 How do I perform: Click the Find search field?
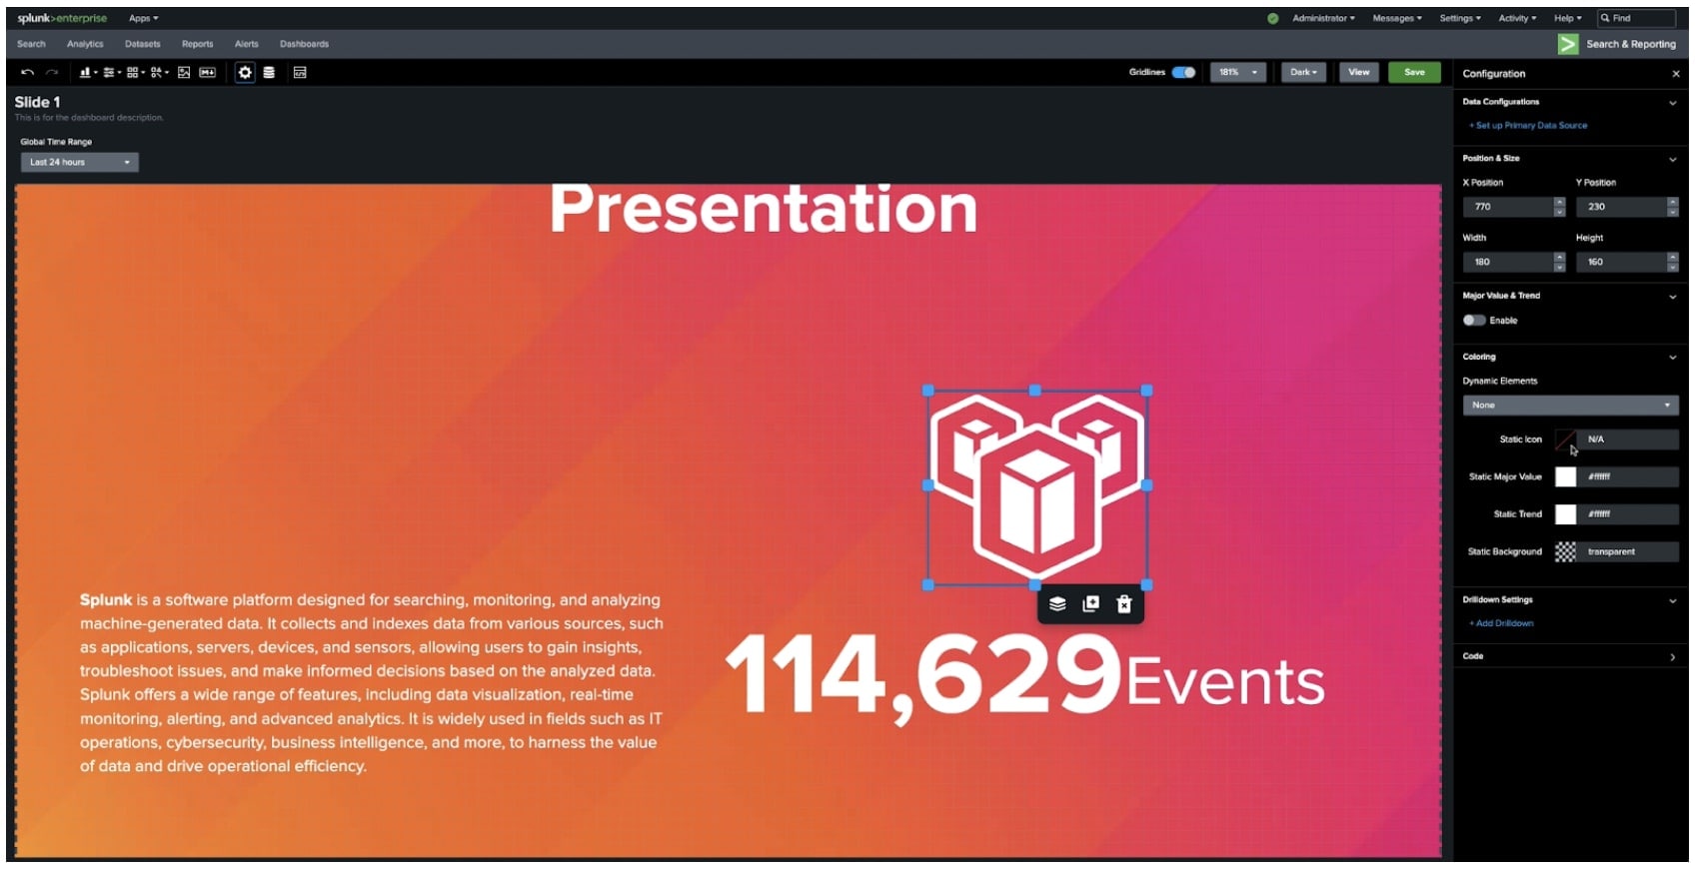pyautogui.click(x=1636, y=18)
